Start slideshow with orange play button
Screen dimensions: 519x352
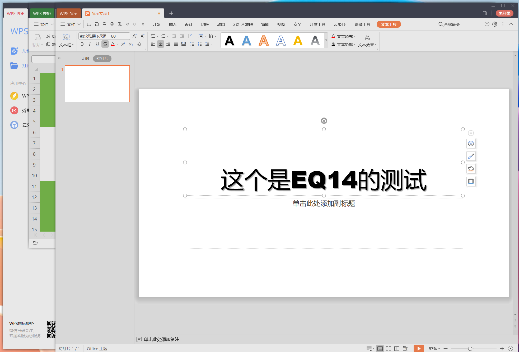tap(418, 348)
